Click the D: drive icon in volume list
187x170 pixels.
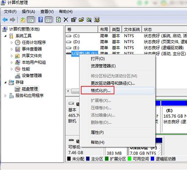[x=69, y=42]
